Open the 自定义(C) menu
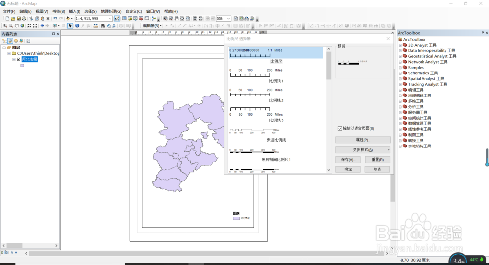489x265 pixels. coord(134,11)
